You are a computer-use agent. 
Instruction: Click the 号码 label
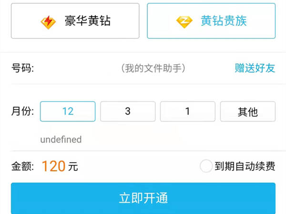click(22, 68)
